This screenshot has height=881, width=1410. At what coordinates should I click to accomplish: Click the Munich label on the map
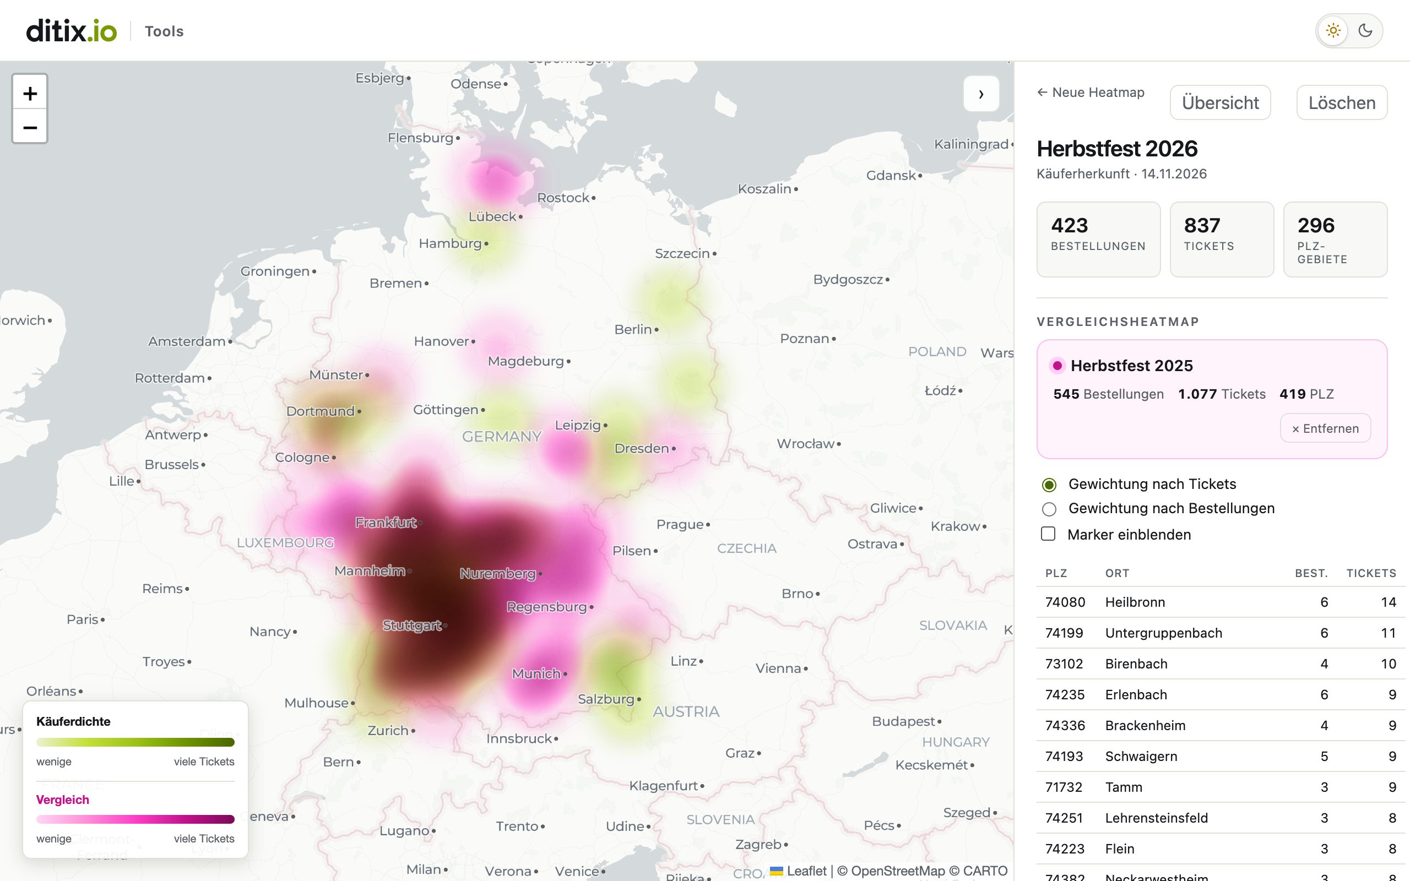point(536,673)
